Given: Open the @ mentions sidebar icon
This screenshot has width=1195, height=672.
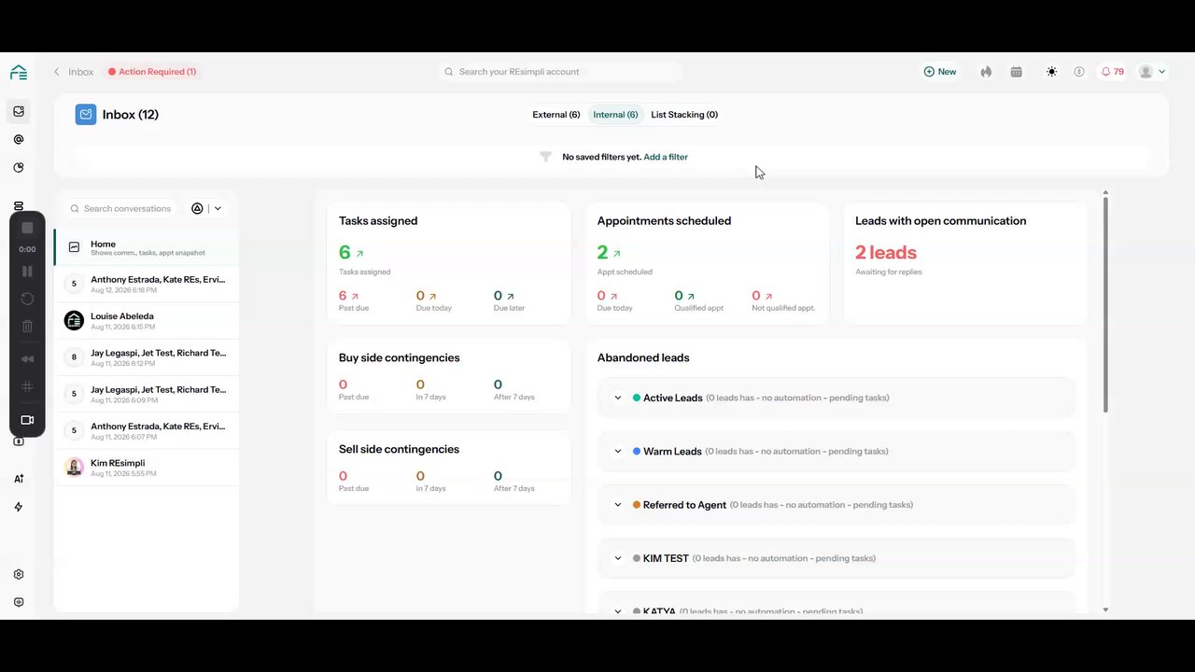Looking at the screenshot, I should pyautogui.click(x=19, y=140).
